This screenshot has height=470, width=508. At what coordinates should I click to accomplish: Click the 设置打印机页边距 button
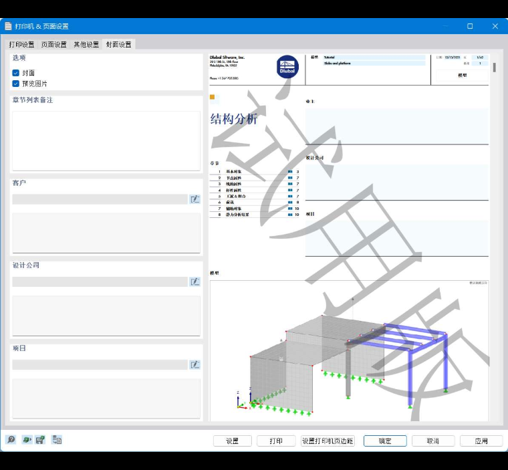(328, 441)
